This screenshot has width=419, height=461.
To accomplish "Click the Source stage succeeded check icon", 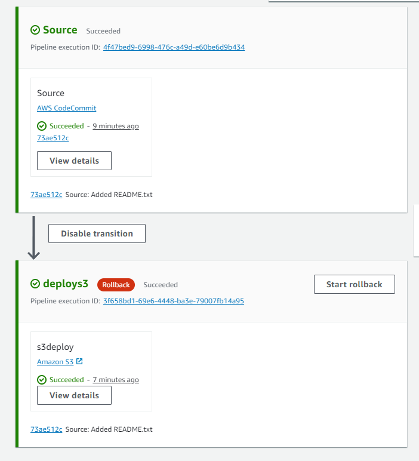I will [35, 30].
